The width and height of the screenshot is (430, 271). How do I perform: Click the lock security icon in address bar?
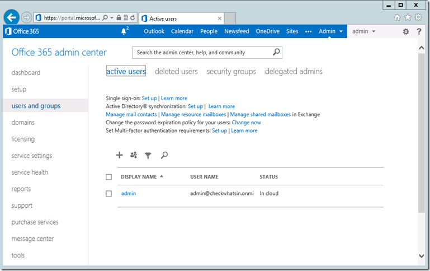tap(119, 18)
